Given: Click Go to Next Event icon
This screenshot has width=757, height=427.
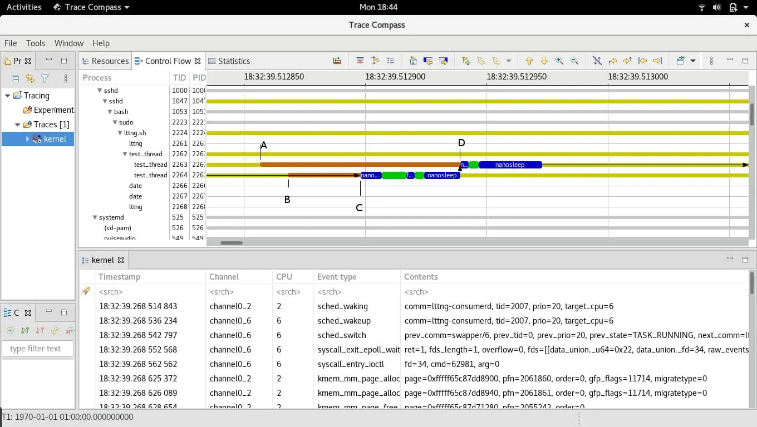Looking at the screenshot, I should (657, 61).
